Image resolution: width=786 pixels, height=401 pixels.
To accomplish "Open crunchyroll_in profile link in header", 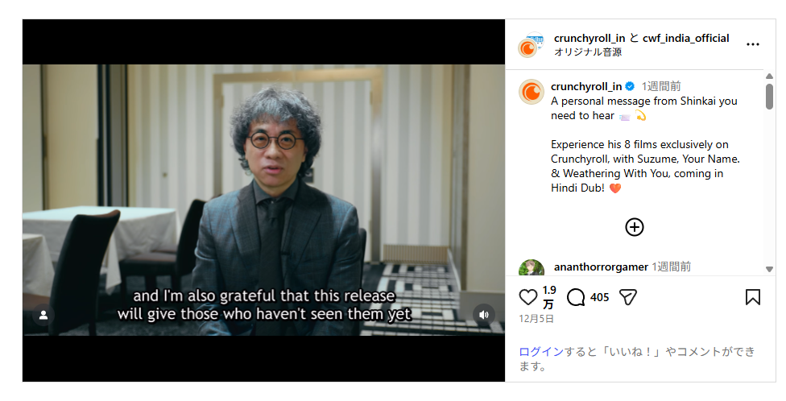I will [589, 38].
